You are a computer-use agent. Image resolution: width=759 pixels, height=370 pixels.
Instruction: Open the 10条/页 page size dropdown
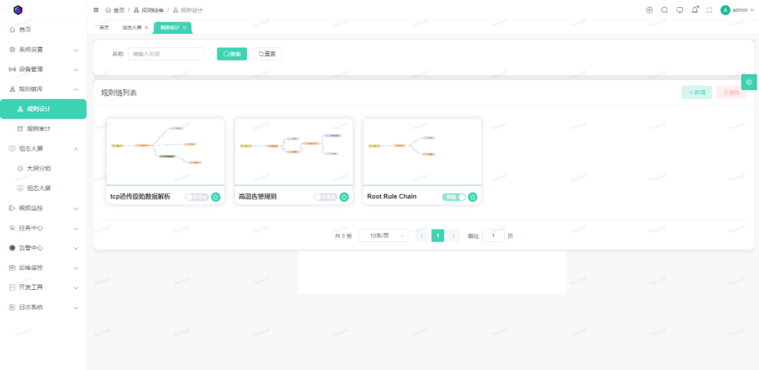coord(384,235)
